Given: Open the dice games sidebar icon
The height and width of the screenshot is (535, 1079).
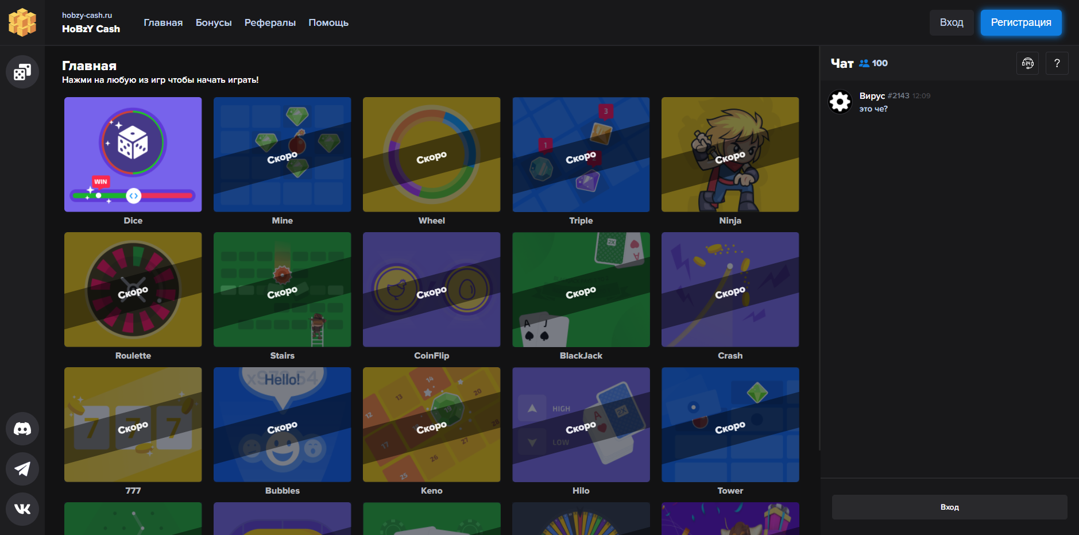Looking at the screenshot, I should (x=22, y=72).
